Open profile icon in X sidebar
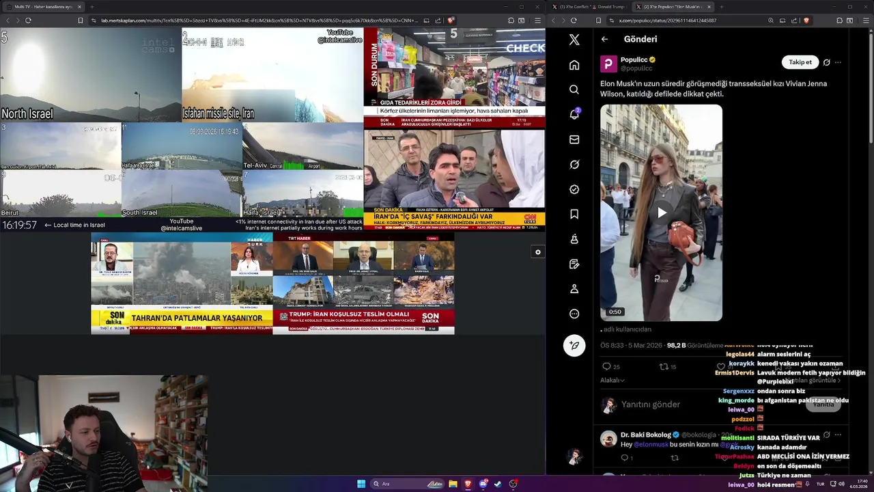Viewport: 874px width, 492px height. point(574,289)
